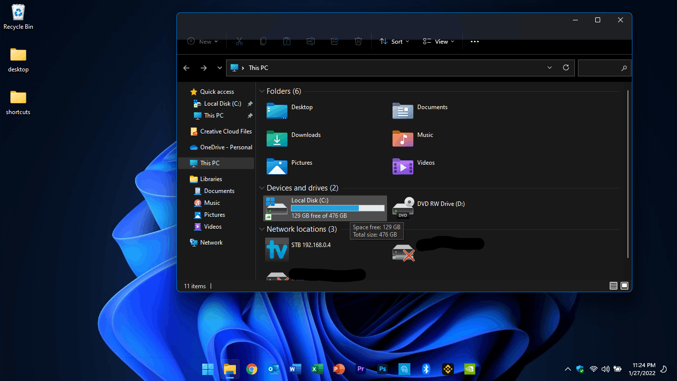Click the Cut scissors icon in toolbar

coord(239,42)
